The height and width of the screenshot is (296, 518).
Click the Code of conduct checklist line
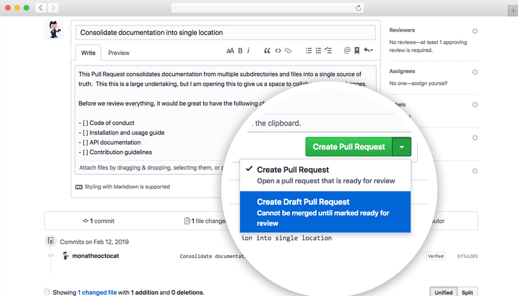pyautogui.click(x=106, y=123)
